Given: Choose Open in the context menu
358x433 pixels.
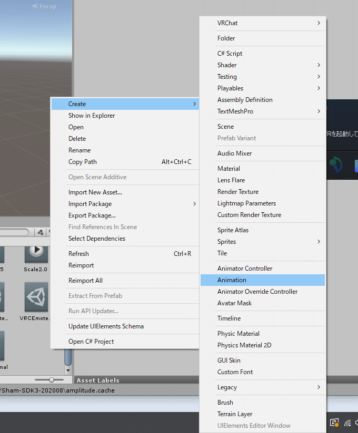Looking at the screenshot, I should pyautogui.click(x=125, y=127).
